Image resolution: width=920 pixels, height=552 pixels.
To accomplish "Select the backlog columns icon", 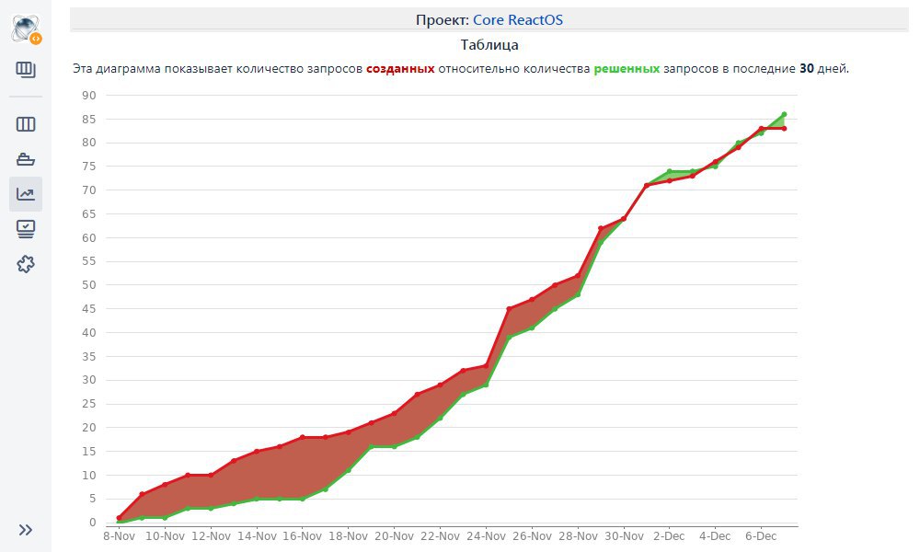I will (26, 124).
